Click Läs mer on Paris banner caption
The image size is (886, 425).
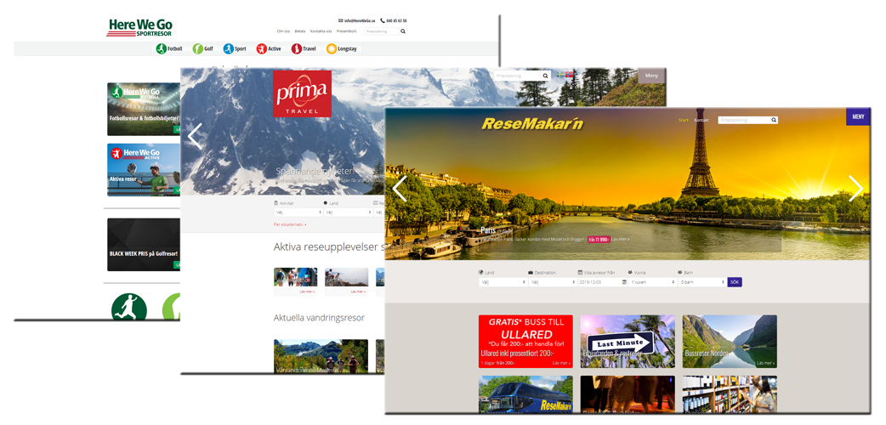[x=621, y=240]
